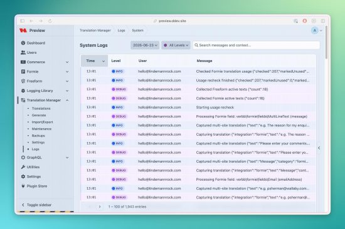Click the browser forward arrow
The width and height of the screenshot is (345, 229).
(x=41, y=21)
